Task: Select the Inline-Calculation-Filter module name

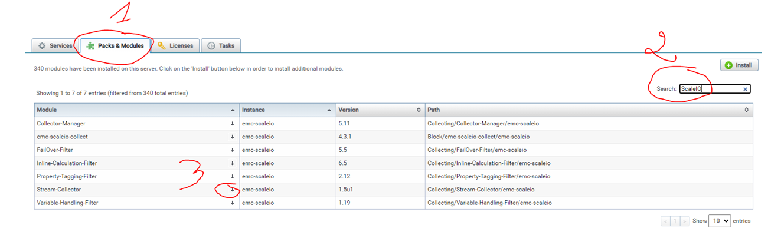Action: (x=67, y=163)
